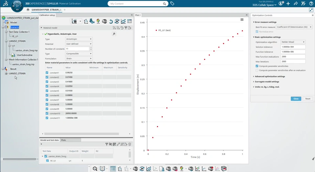315x172 pixels.
Task: Click the export icon in Material model header
Action: click(130, 28)
